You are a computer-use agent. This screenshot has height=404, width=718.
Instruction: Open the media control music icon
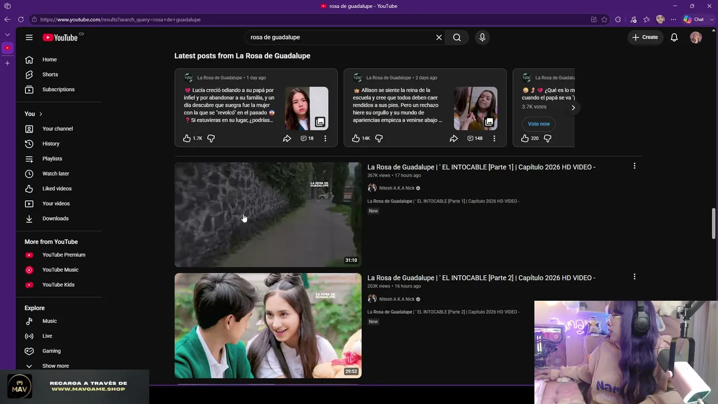pos(633,20)
